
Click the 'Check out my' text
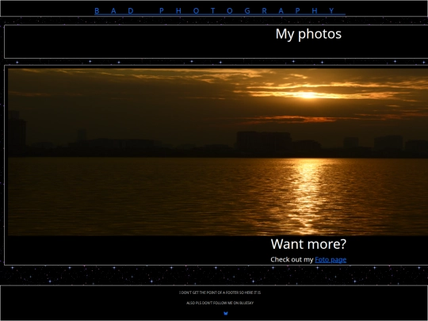click(292, 260)
